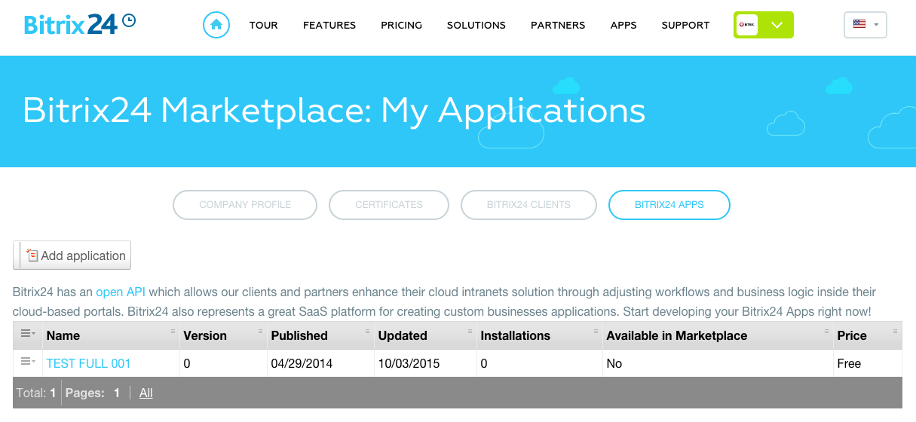Sort by the Published column header
916x422 pixels.
point(321,335)
